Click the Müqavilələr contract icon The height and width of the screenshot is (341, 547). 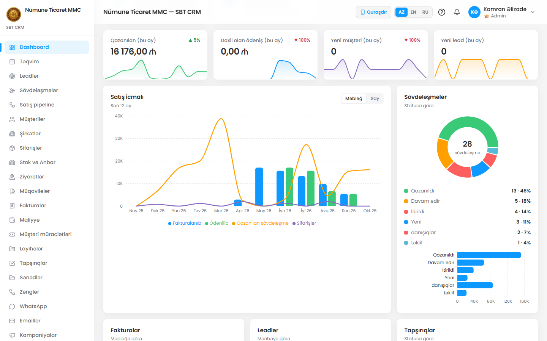[12, 191]
